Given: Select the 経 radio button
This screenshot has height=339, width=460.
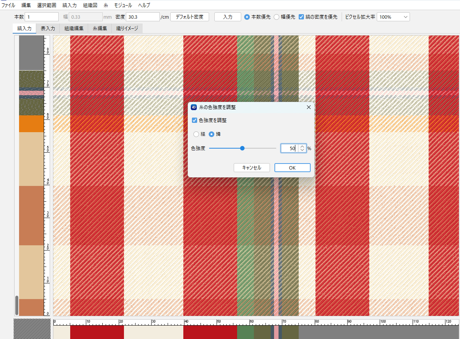Looking at the screenshot, I should point(196,134).
